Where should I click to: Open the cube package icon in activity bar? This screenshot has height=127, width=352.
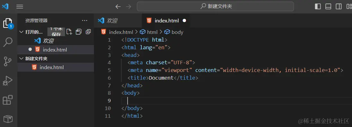pyautogui.click(x=8, y=119)
